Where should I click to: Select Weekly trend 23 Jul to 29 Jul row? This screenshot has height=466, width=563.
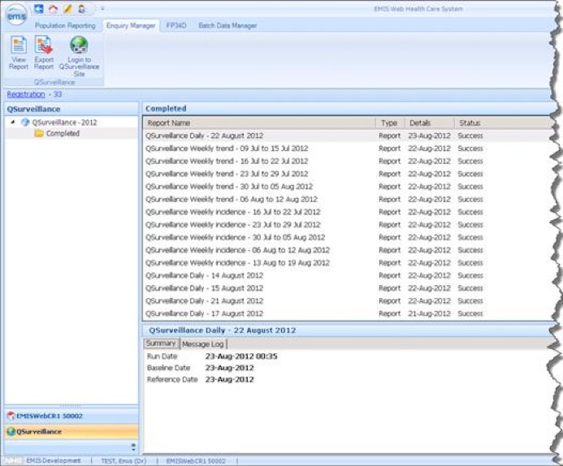click(x=348, y=174)
